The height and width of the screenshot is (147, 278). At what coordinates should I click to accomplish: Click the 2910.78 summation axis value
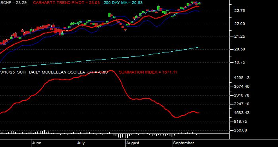241,95
